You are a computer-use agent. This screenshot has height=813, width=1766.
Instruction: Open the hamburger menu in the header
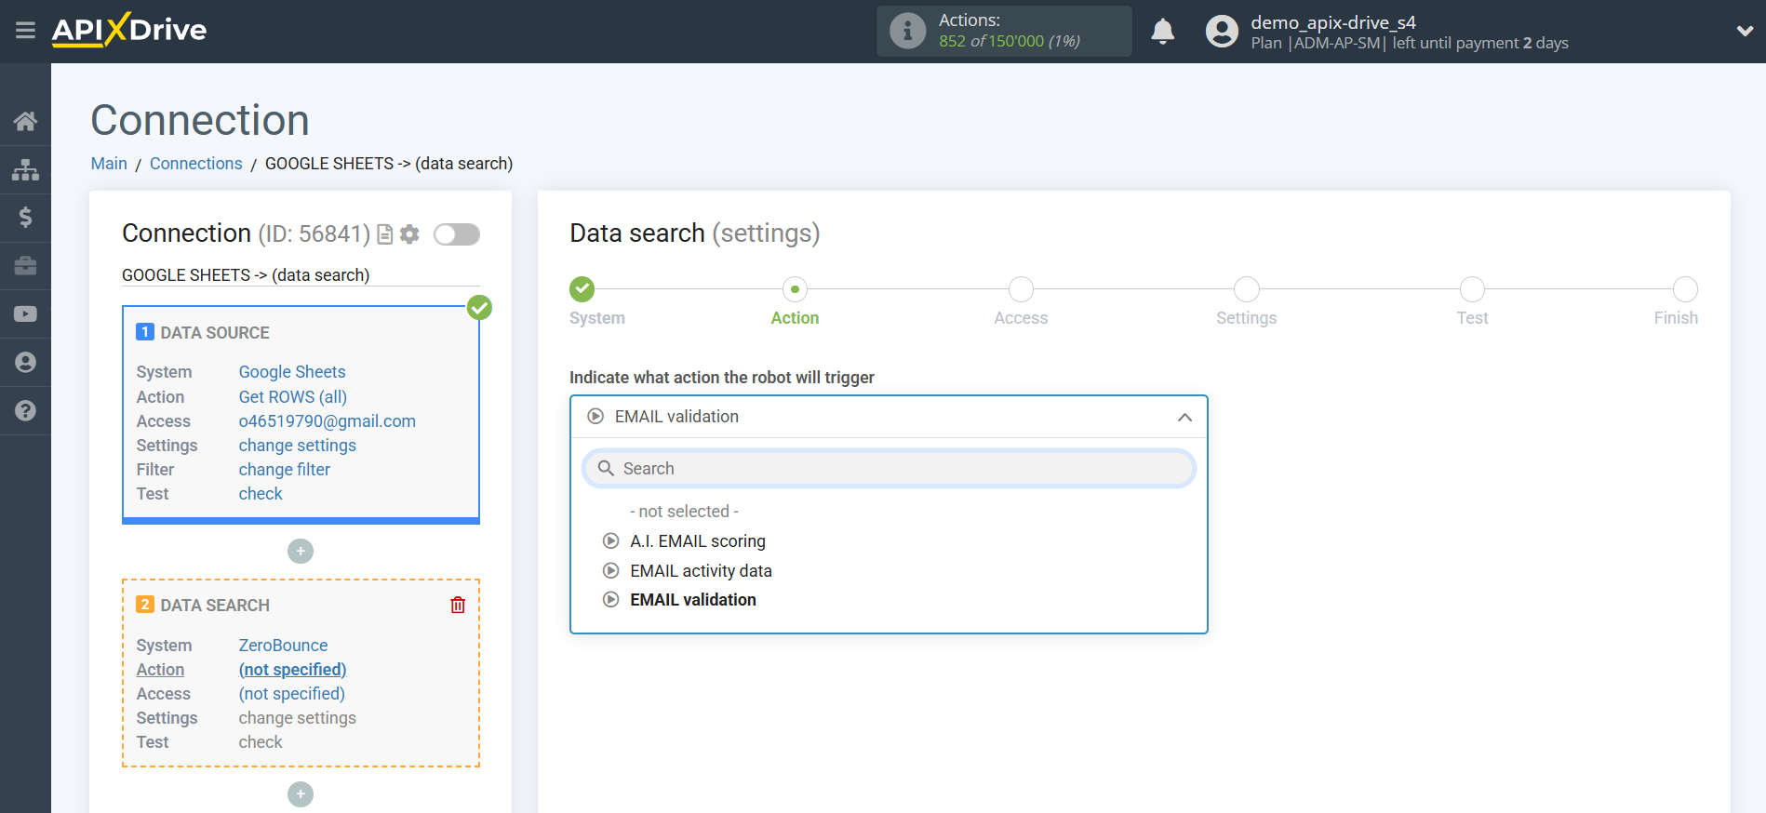coord(25,31)
